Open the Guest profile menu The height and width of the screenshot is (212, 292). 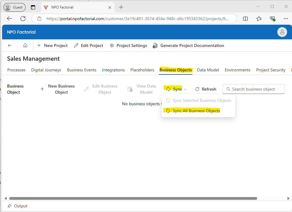[14, 7]
